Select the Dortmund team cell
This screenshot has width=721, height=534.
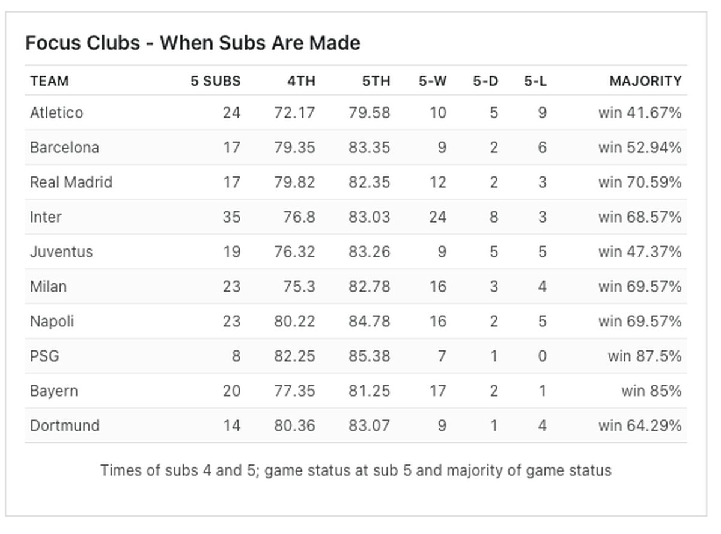point(64,426)
